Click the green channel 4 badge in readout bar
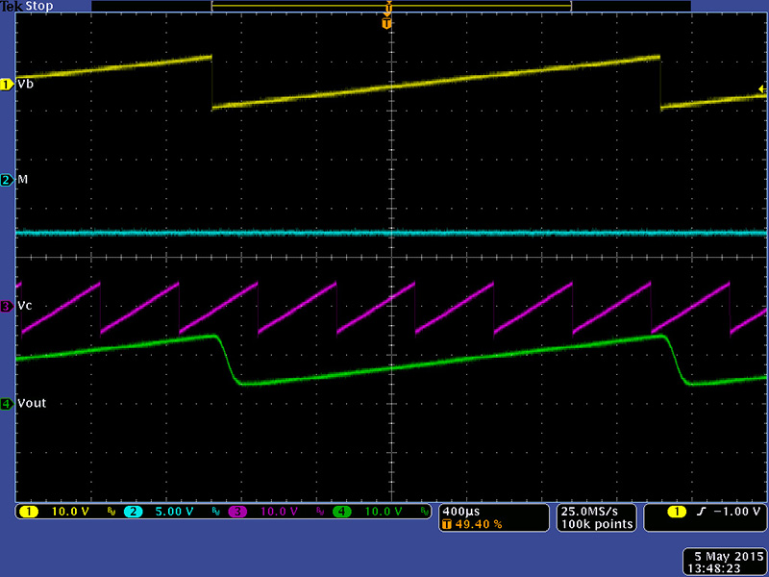The height and width of the screenshot is (577, 769). tap(342, 512)
